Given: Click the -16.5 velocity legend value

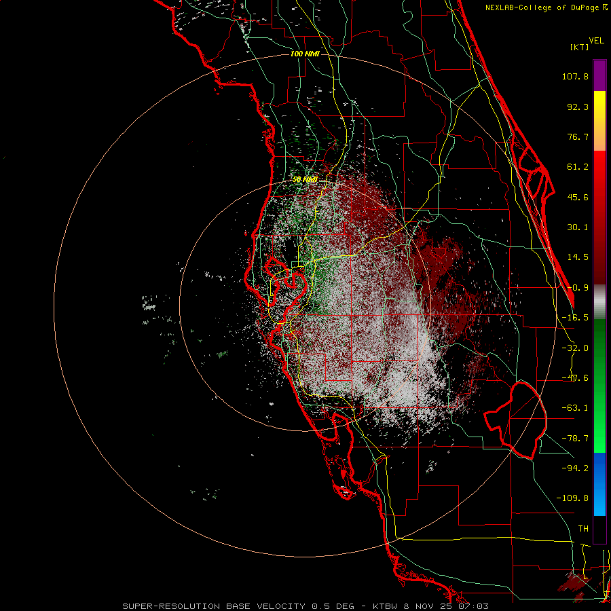Looking at the screenshot, I should point(575,318).
